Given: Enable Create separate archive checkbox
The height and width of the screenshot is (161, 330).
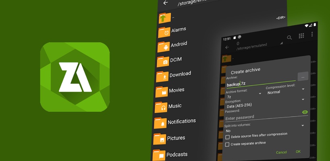Looking at the screenshot, I should 227,144.
